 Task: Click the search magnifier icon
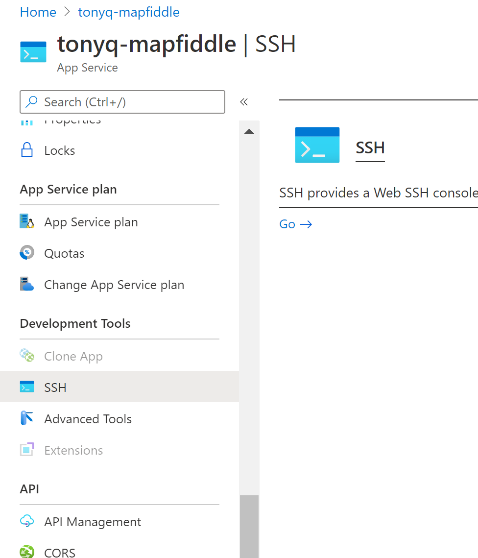32,102
